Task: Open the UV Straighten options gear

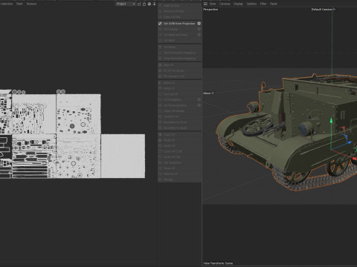Action: 199,99
